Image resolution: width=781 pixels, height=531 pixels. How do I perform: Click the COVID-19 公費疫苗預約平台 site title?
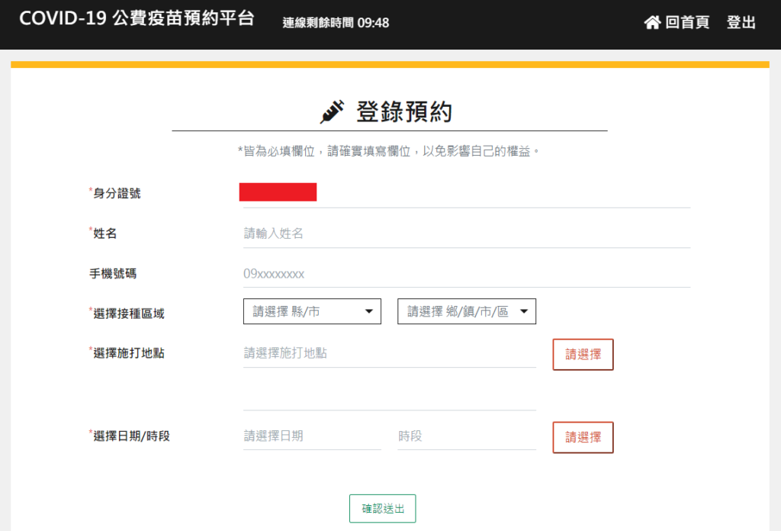[137, 20]
